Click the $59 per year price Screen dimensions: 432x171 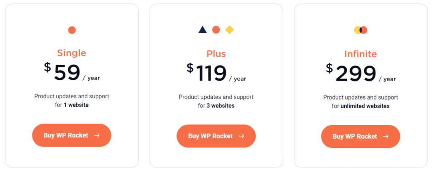pos(67,73)
